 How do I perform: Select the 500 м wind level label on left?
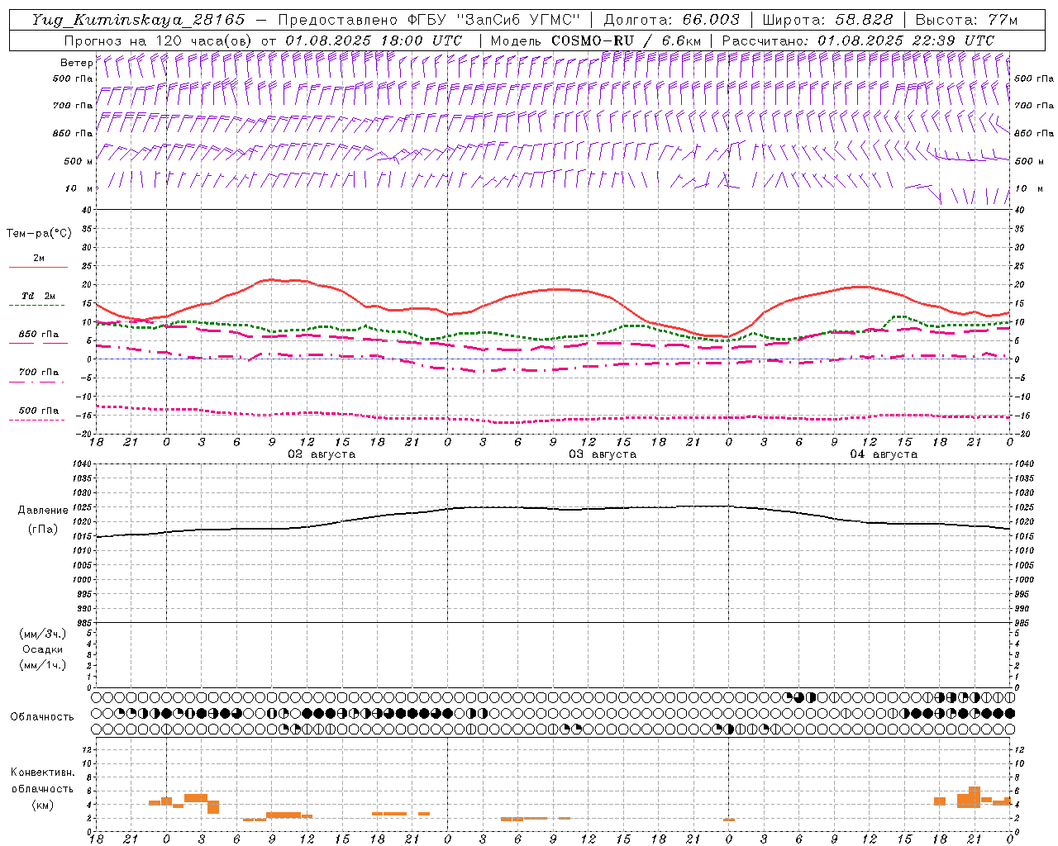(x=78, y=161)
